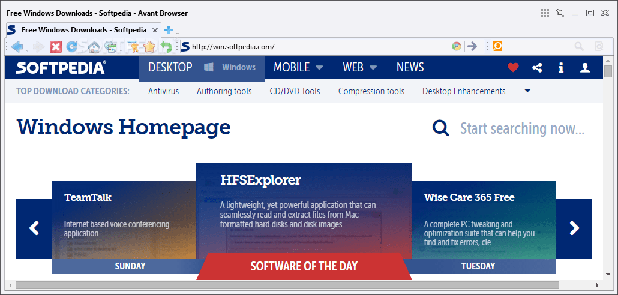The image size is (618, 295).
Task: Open the HFSExplorer featured card
Action: pos(304,210)
